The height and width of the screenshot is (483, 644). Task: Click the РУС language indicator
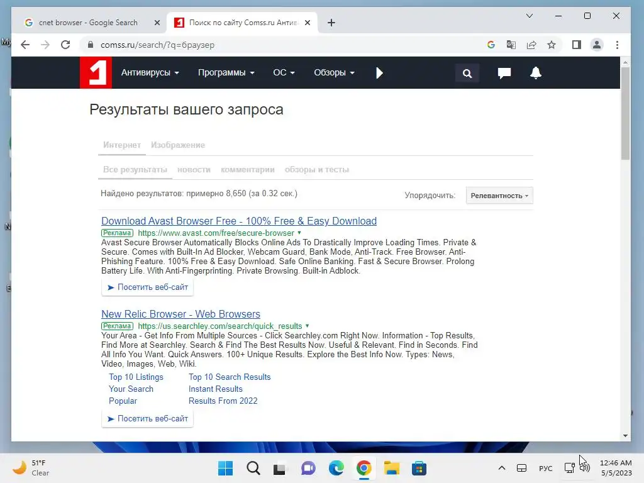545,468
